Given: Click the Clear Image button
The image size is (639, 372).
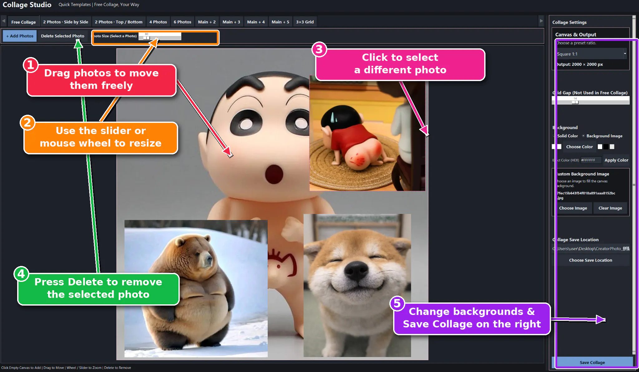Looking at the screenshot, I should point(610,208).
